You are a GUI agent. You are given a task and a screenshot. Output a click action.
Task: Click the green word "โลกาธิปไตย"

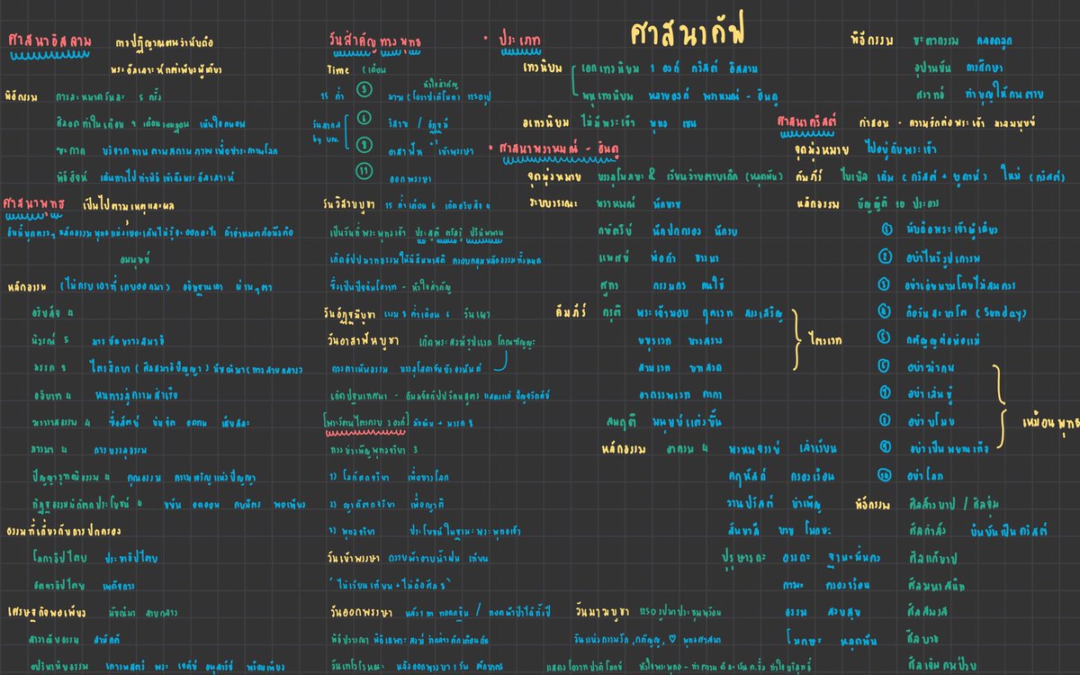[x=58, y=558]
